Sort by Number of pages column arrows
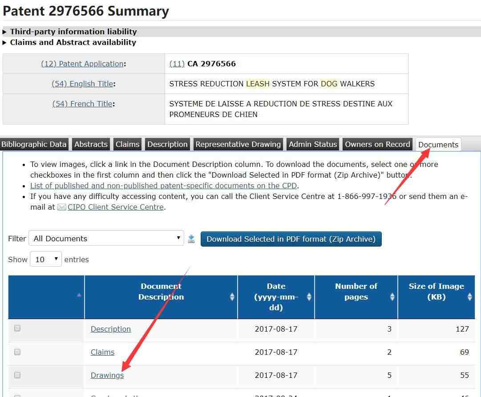This screenshot has width=481, height=397. pos(392,297)
